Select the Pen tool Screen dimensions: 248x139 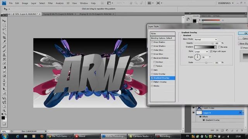[x=4, y=81]
